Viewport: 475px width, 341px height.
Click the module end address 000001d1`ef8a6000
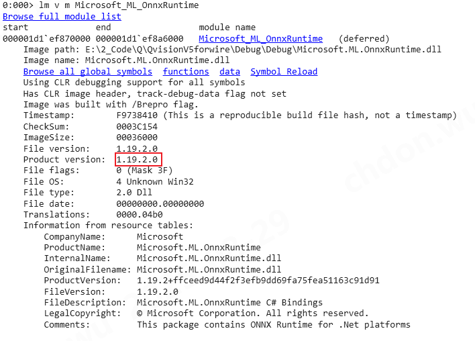coord(140,39)
